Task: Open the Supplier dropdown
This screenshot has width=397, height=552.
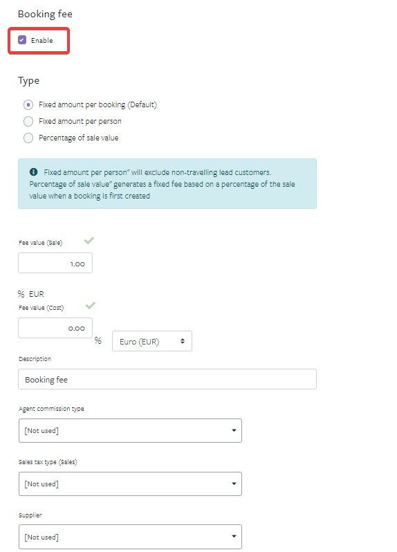Action: click(130, 537)
